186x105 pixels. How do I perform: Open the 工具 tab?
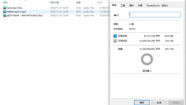coord(123,6)
